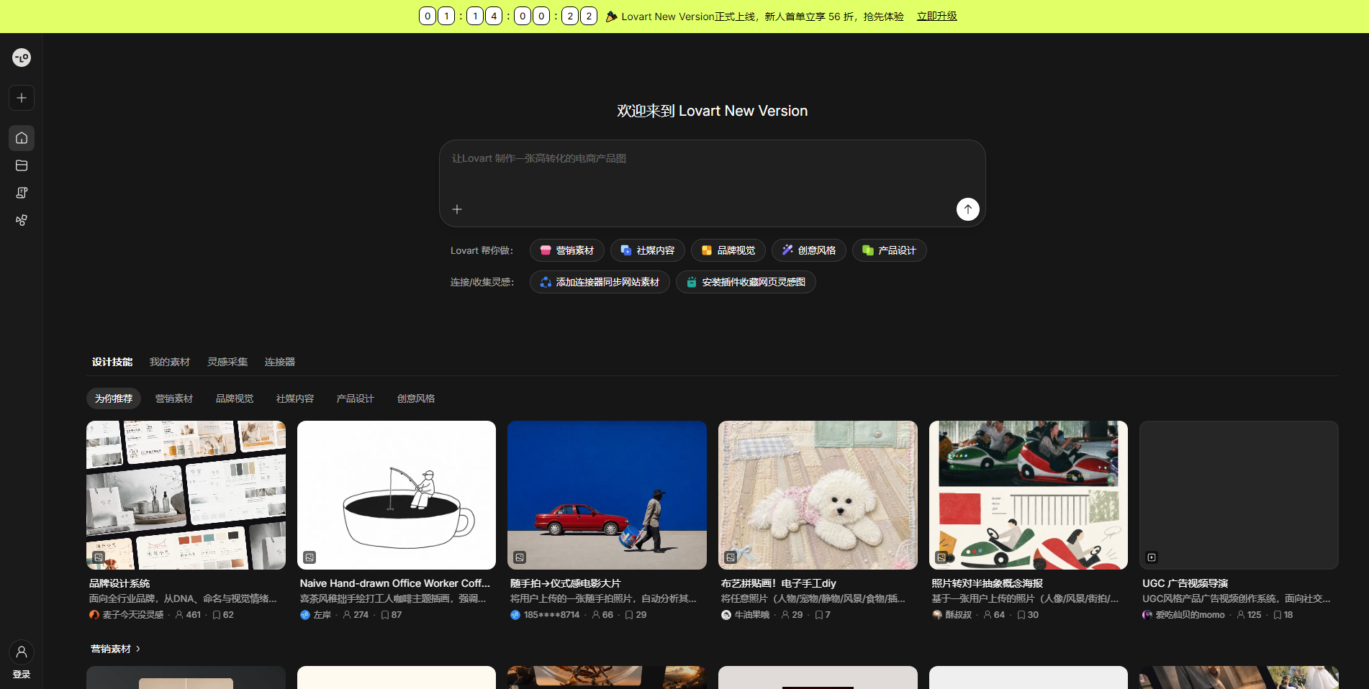Screen dimensions: 1369x689
Task: Click the author name "酥叔叔"
Action: click(959, 615)
